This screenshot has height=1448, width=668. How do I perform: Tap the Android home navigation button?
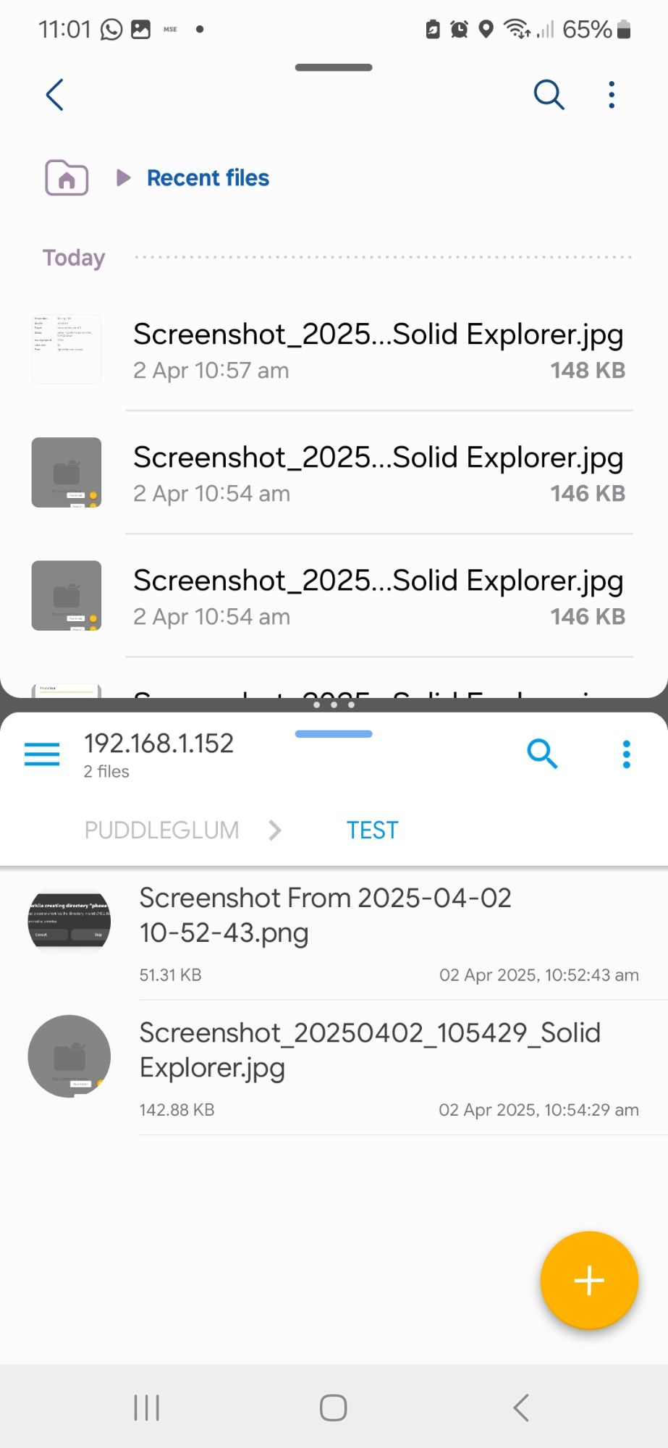tap(334, 1407)
